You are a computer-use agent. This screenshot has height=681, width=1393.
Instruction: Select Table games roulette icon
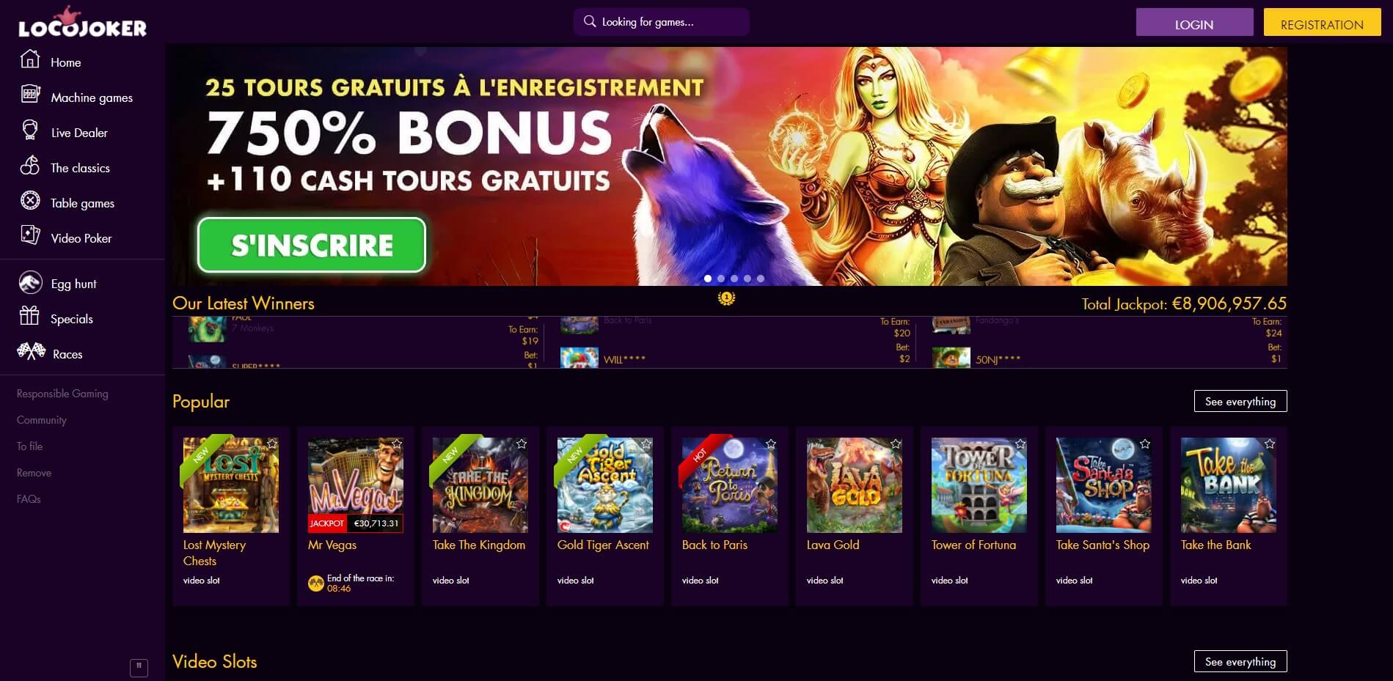pyautogui.click(x=30, y=200)
